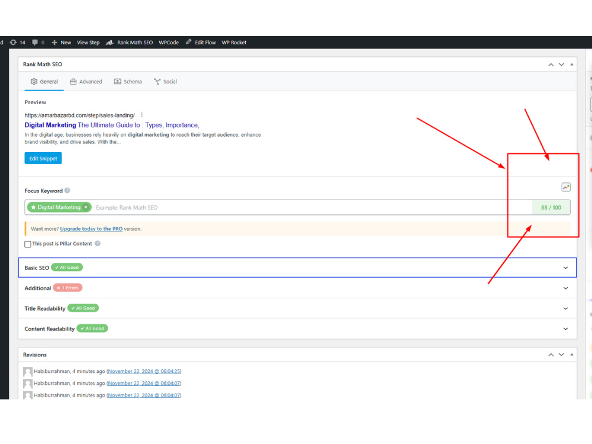Move Rank Math SEO panel up
The height and width of the screenshot is (444, 592).
coord(551,65)
